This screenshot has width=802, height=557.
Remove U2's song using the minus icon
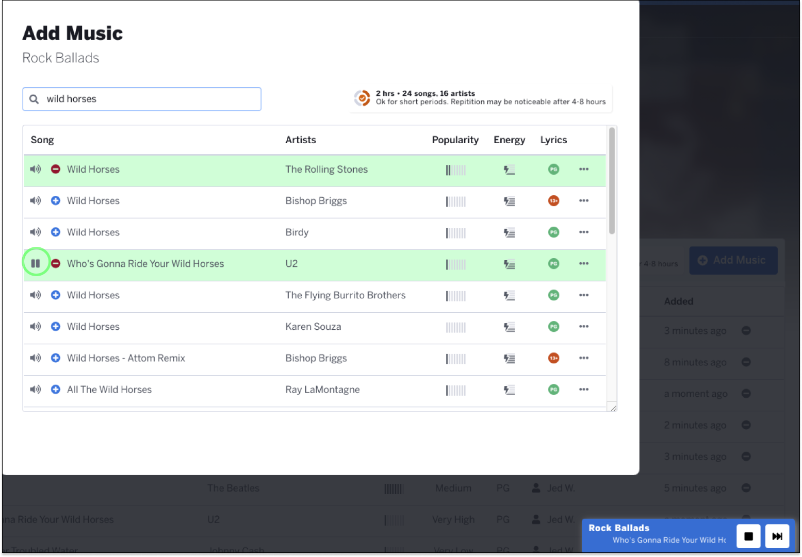coord(56,263)
